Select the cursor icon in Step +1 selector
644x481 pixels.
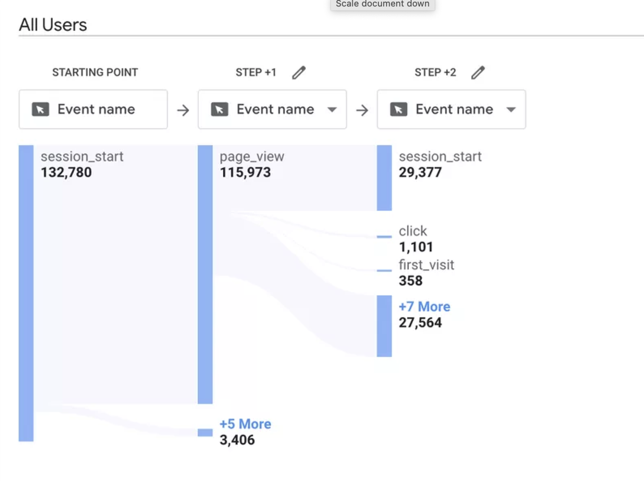click(220, 109)
